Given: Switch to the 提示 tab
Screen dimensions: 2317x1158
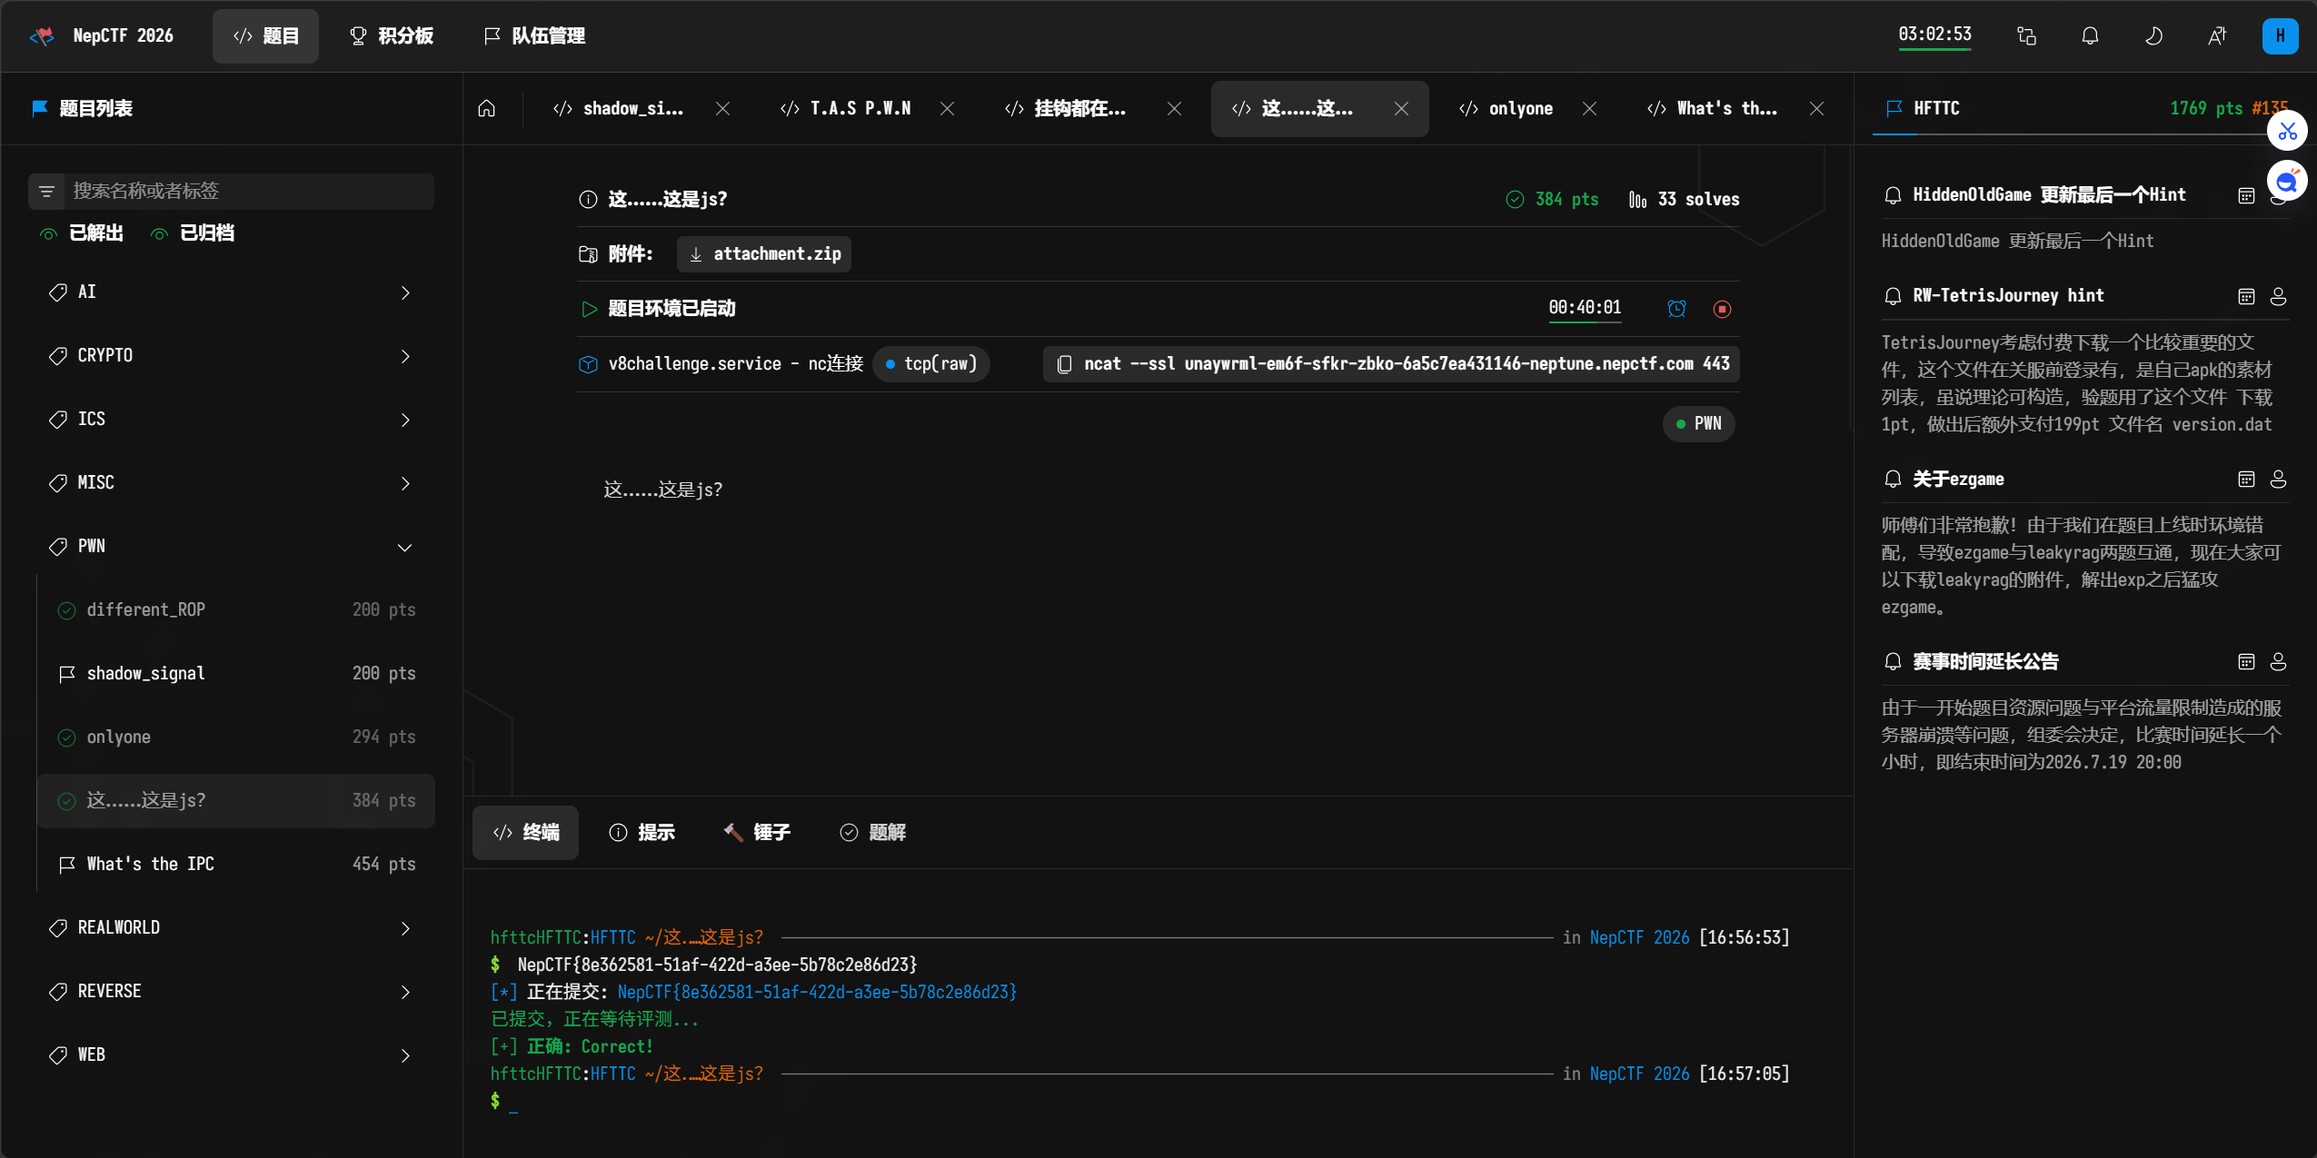Looking at the screenshot, I should tap(641, 833).
